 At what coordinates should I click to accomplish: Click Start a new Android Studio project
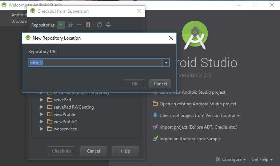(192, 92)
